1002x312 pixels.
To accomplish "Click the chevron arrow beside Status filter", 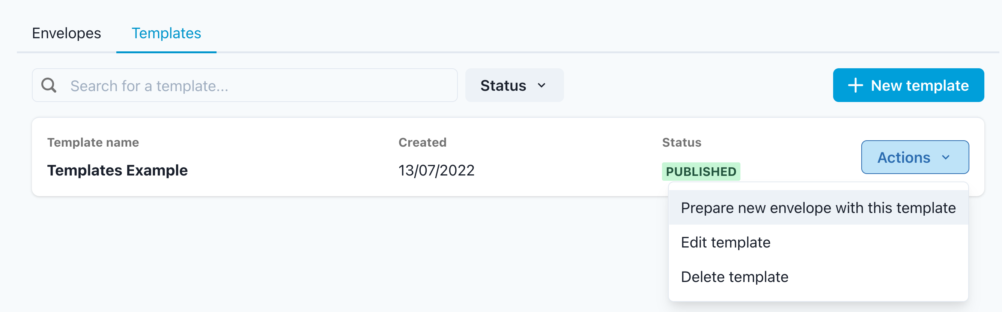I will point(542,85).
